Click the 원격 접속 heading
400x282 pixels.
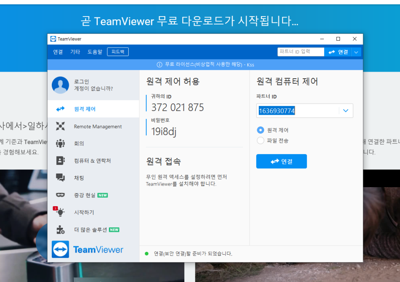pos(163,161)
